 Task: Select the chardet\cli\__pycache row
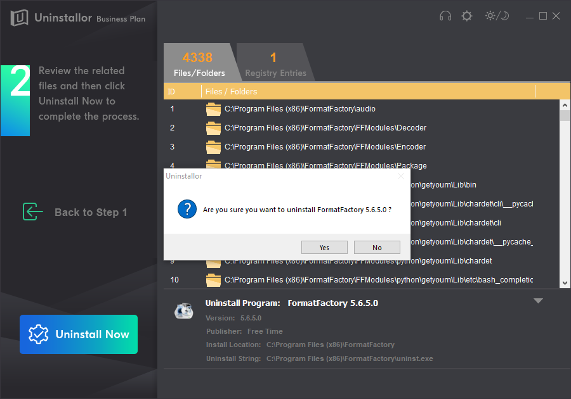click(x=484, y=204)
